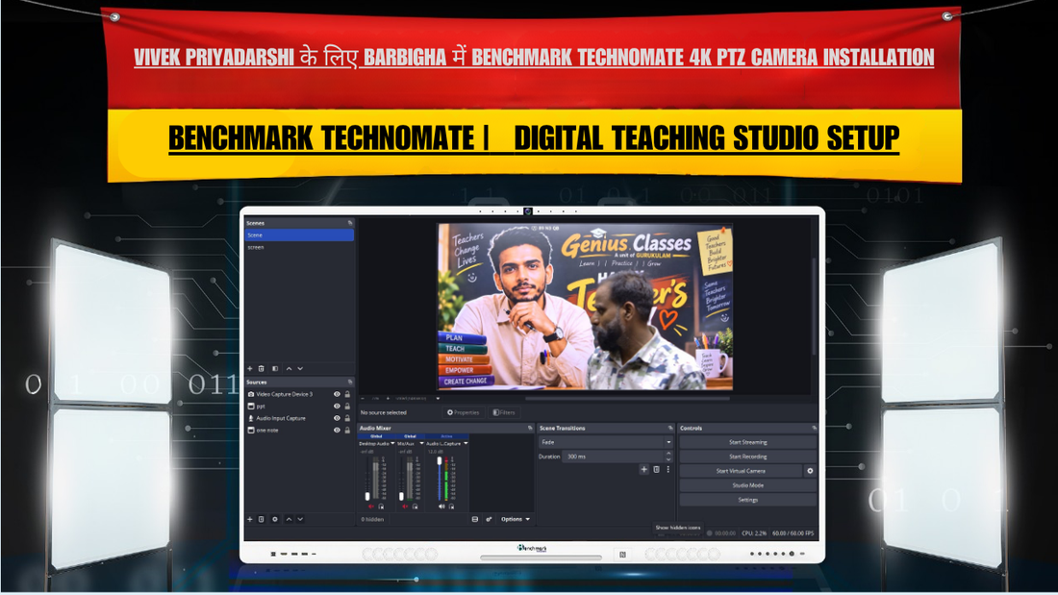Open source Filters button
The image size is (1058, 595).
(x=503, y=412)
